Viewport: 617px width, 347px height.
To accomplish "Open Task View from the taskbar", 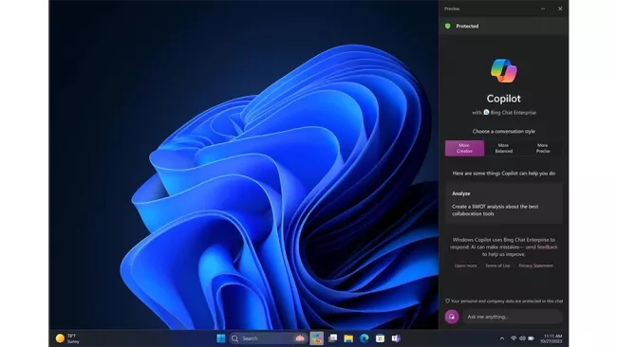I will [332, 338].
